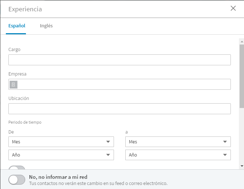Switch to the Inglés tab
244x189 pixels.
[46, 26]
